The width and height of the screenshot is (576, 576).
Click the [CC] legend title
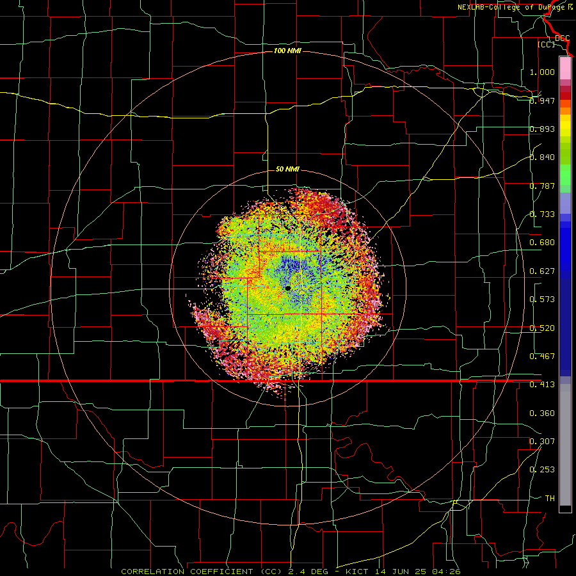546,44
